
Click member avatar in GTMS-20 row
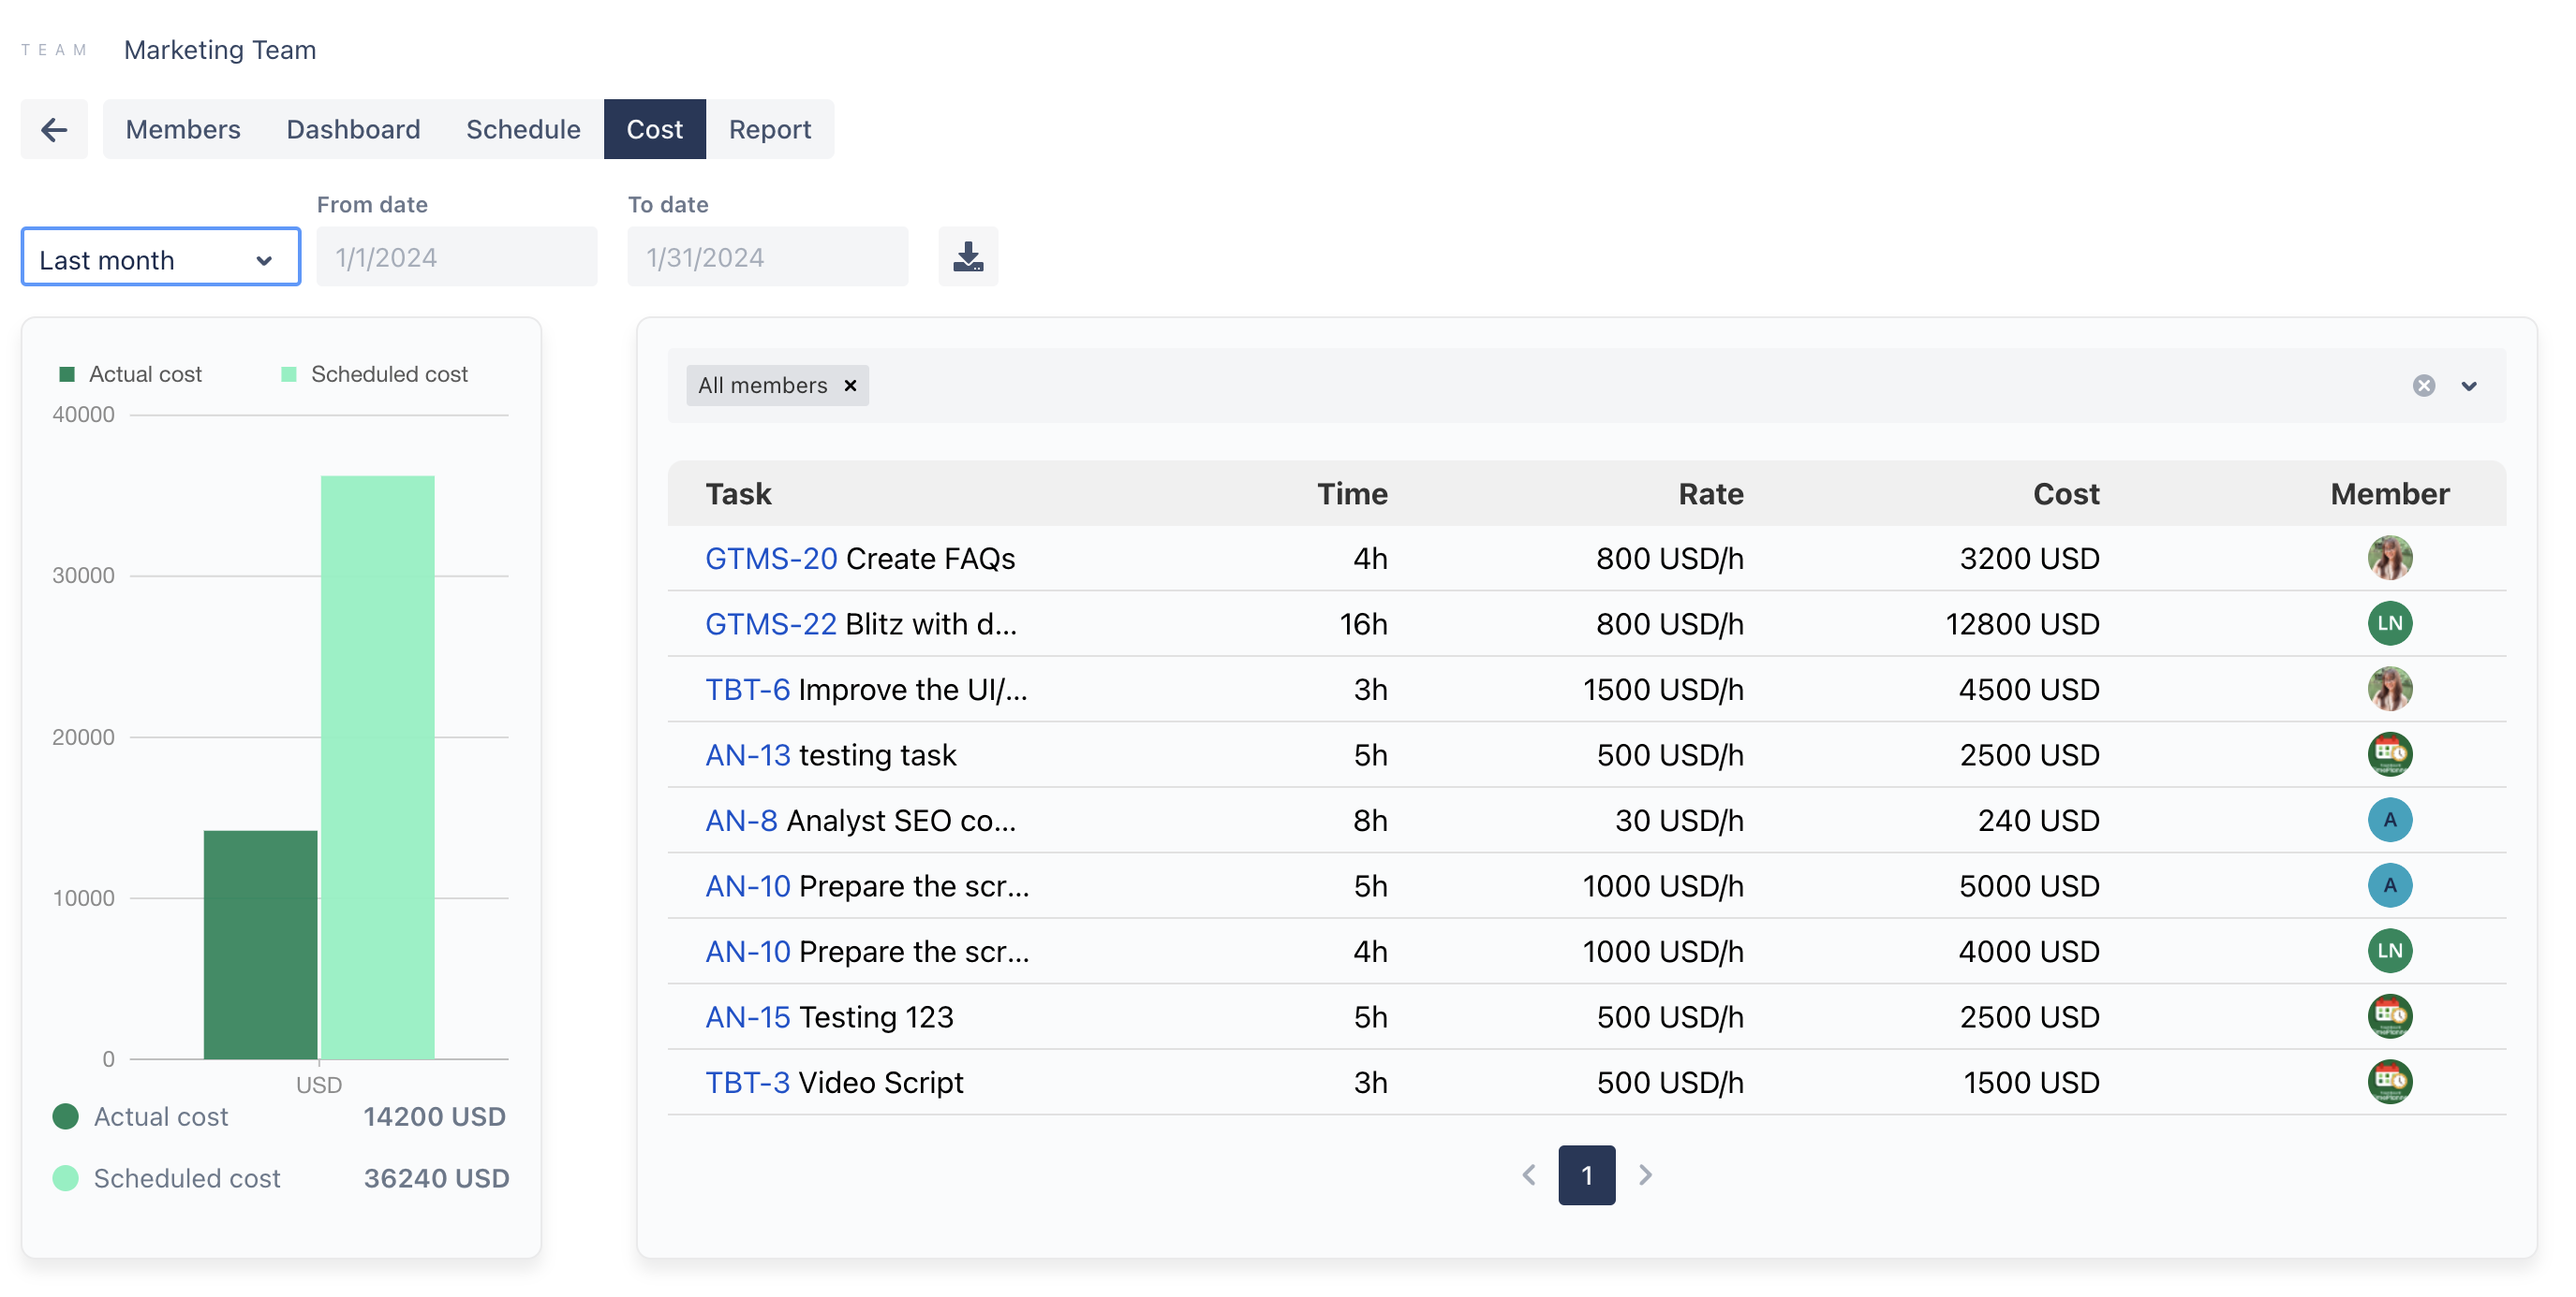2389,559
